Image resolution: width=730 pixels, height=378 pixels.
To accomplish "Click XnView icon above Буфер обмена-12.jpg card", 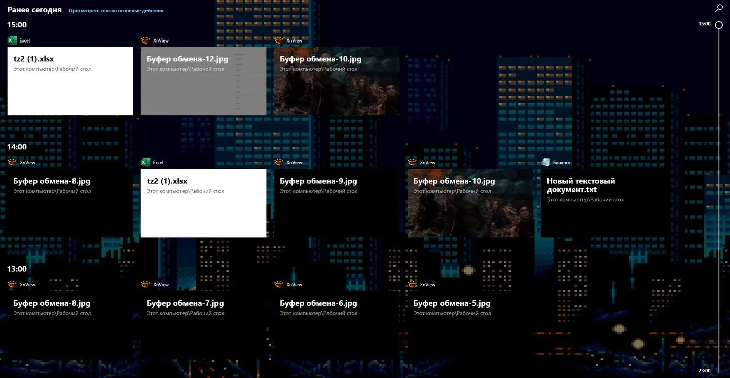I will click(145, 40).
